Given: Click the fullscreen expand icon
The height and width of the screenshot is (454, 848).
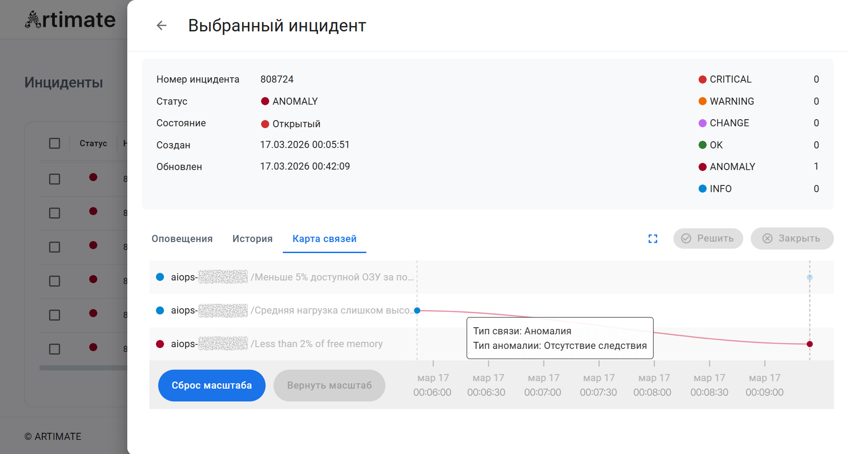Looking at the screenshot, I should pyautogui.click(x=653, y=239).
